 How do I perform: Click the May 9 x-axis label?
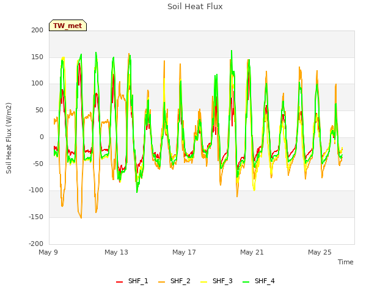point(48,252)
